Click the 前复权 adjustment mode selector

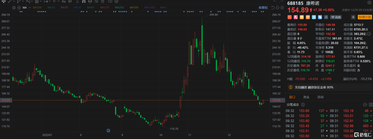(263, 8)
